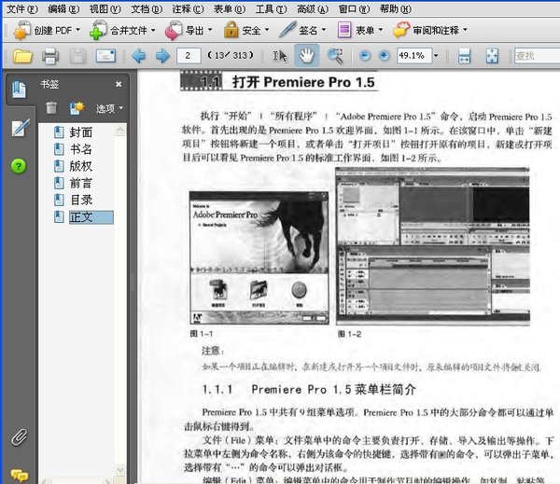Open the zoom percentage dropdown
This screenshot has width=560, height=484.
[436, 56]
